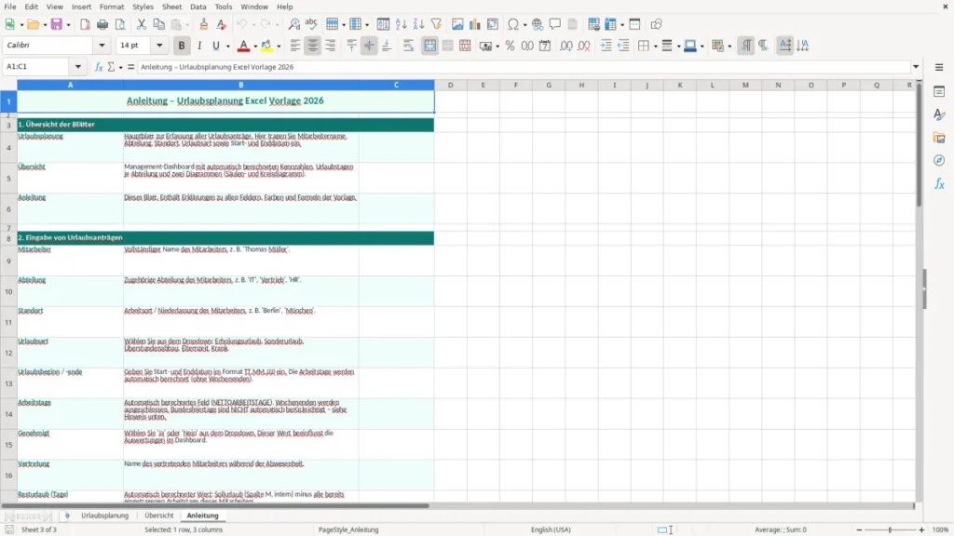Add a decimal place

point(566,46)
